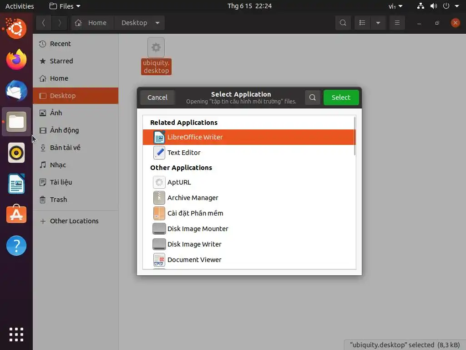This screenshot has height=350, width=466.
Task: Choose Disk Image Writer entry
Action: 248,244
